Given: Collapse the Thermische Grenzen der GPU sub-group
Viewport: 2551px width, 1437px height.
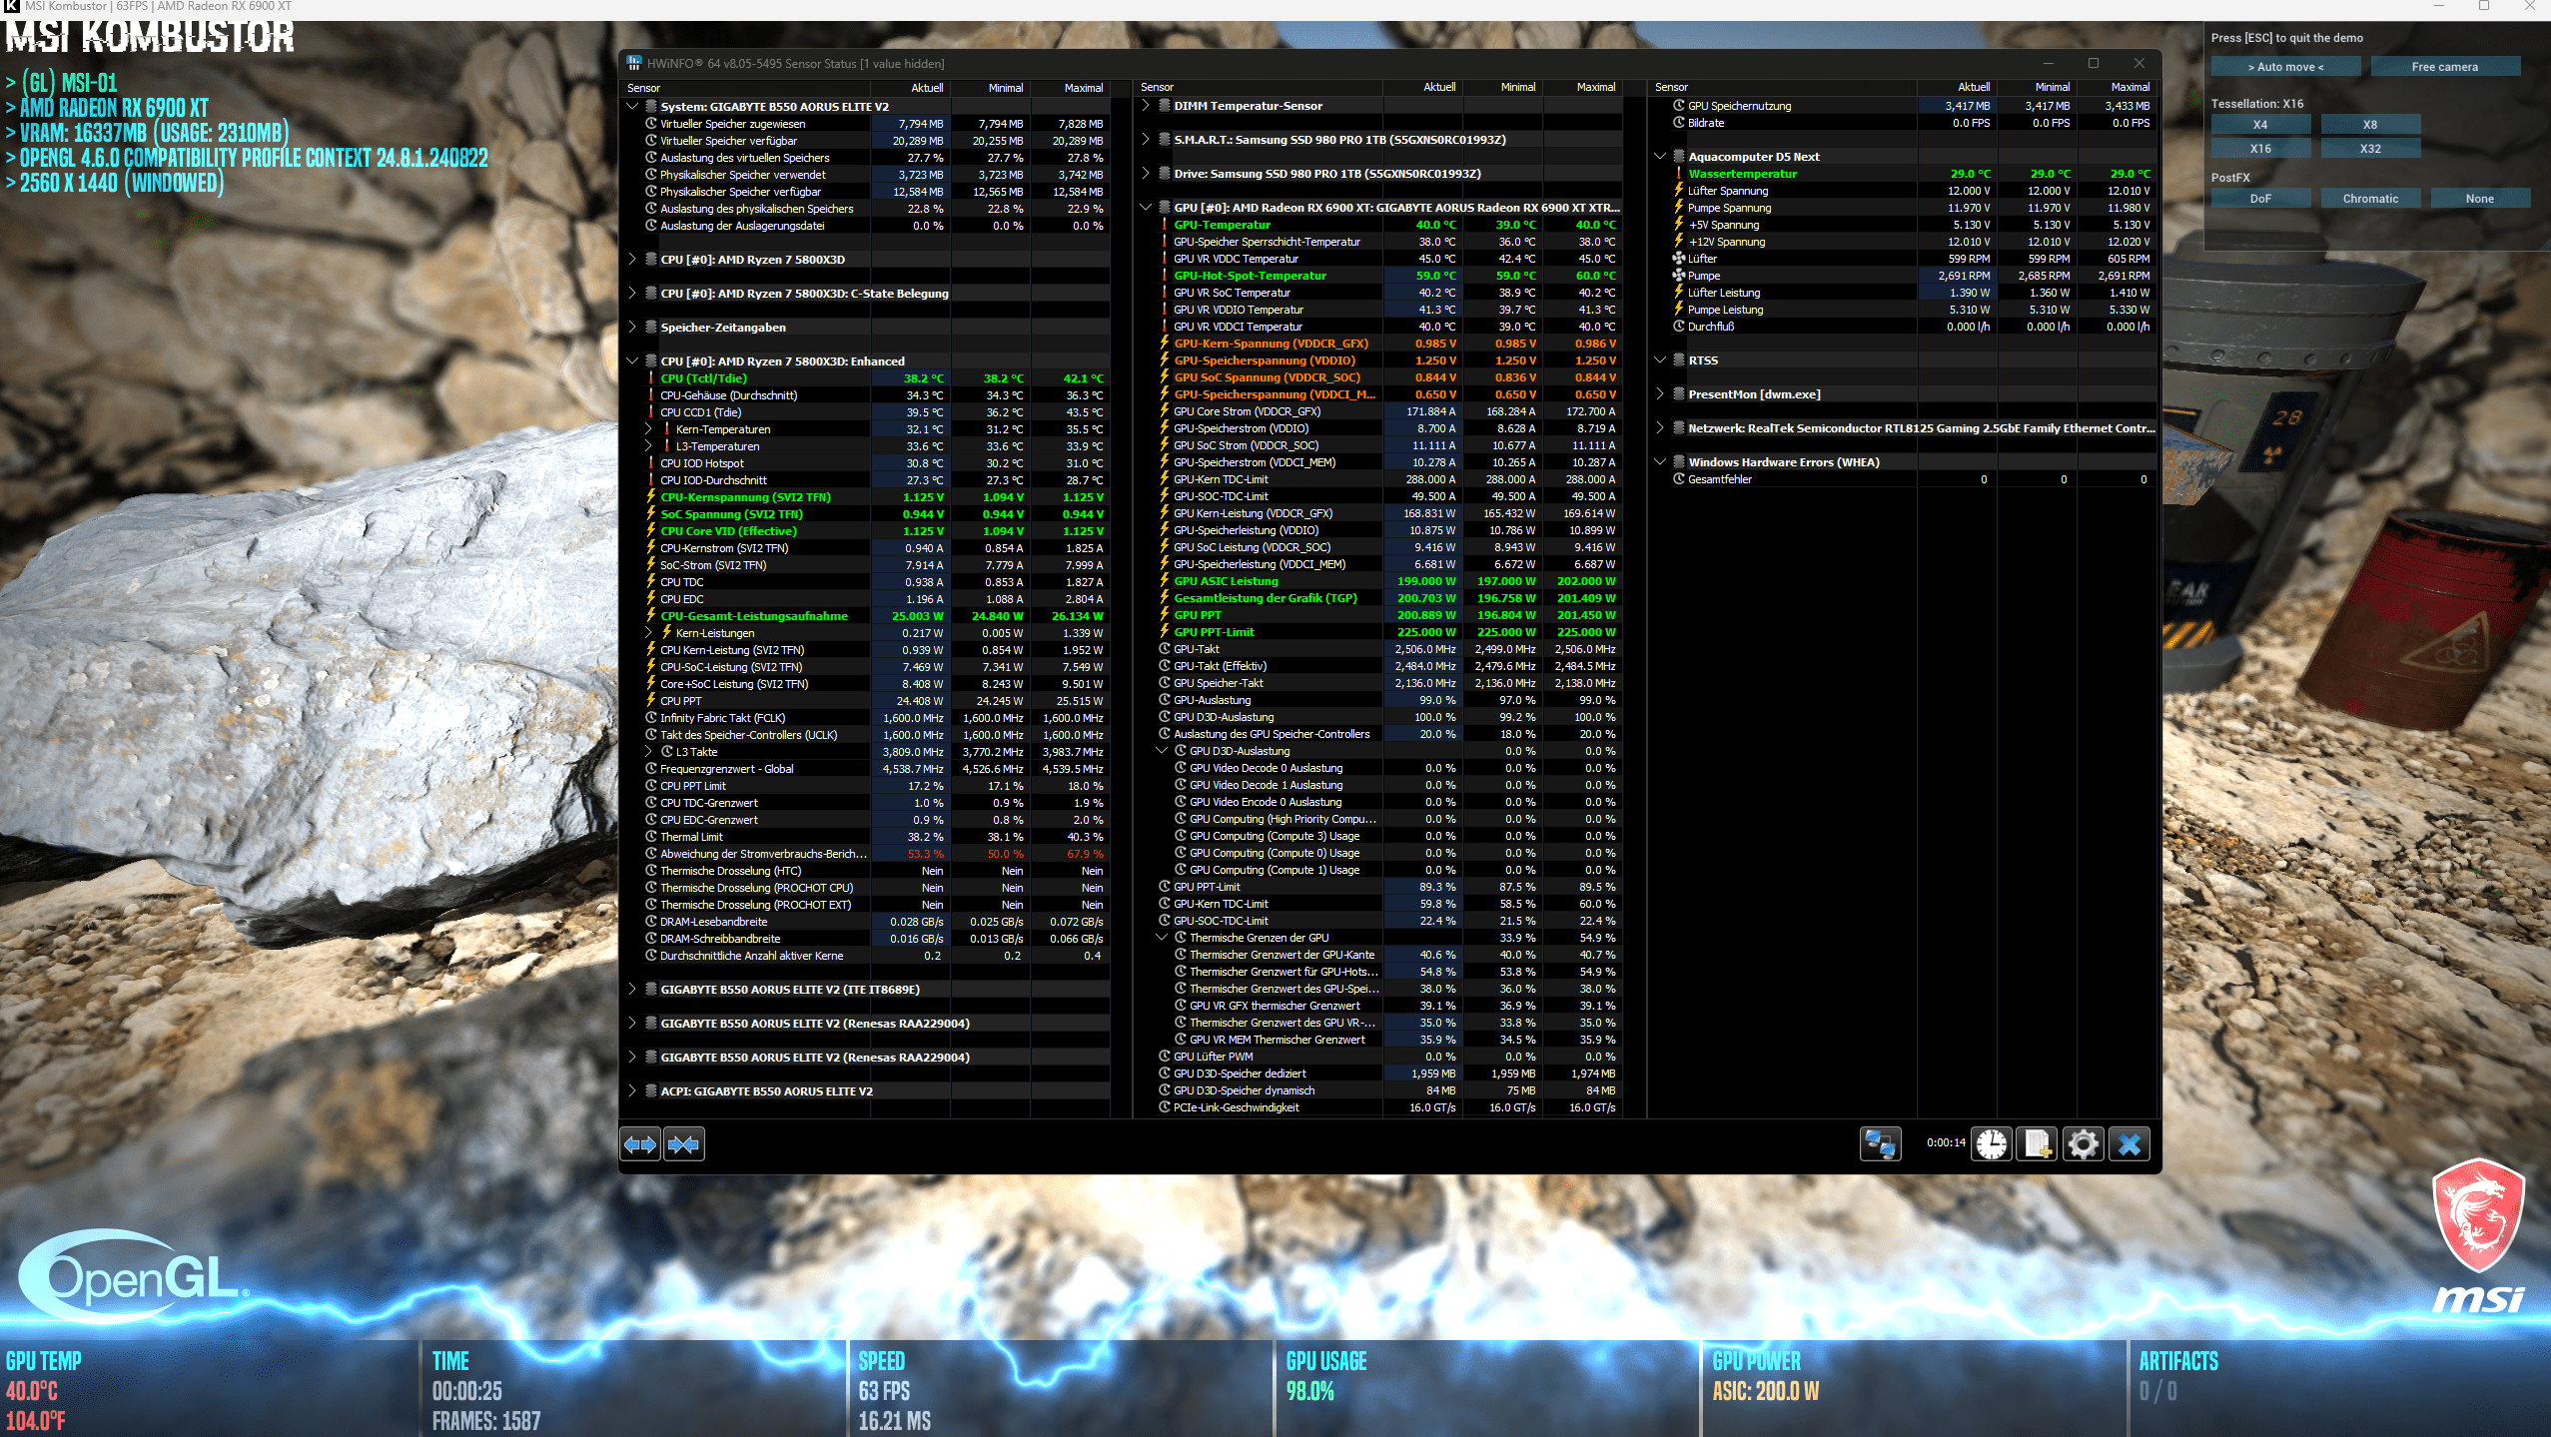Looking at the screenshot, I should (x=1162, y=938).
